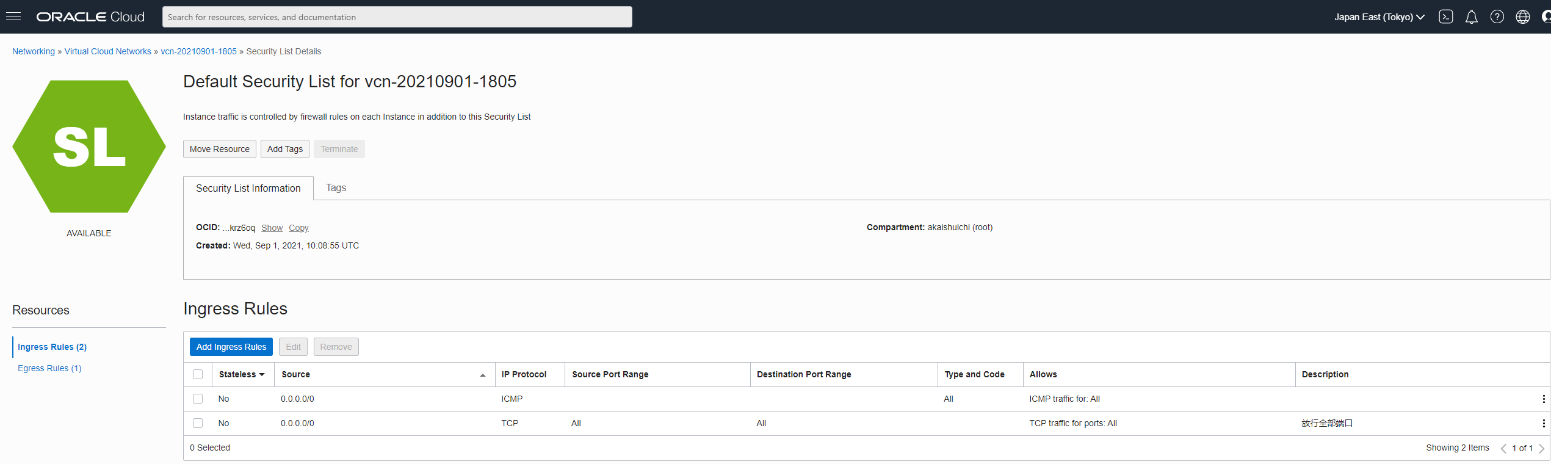Sort by the Stateless column arrow
Viewport: 1551px width, 464px height.
point(262,374)
